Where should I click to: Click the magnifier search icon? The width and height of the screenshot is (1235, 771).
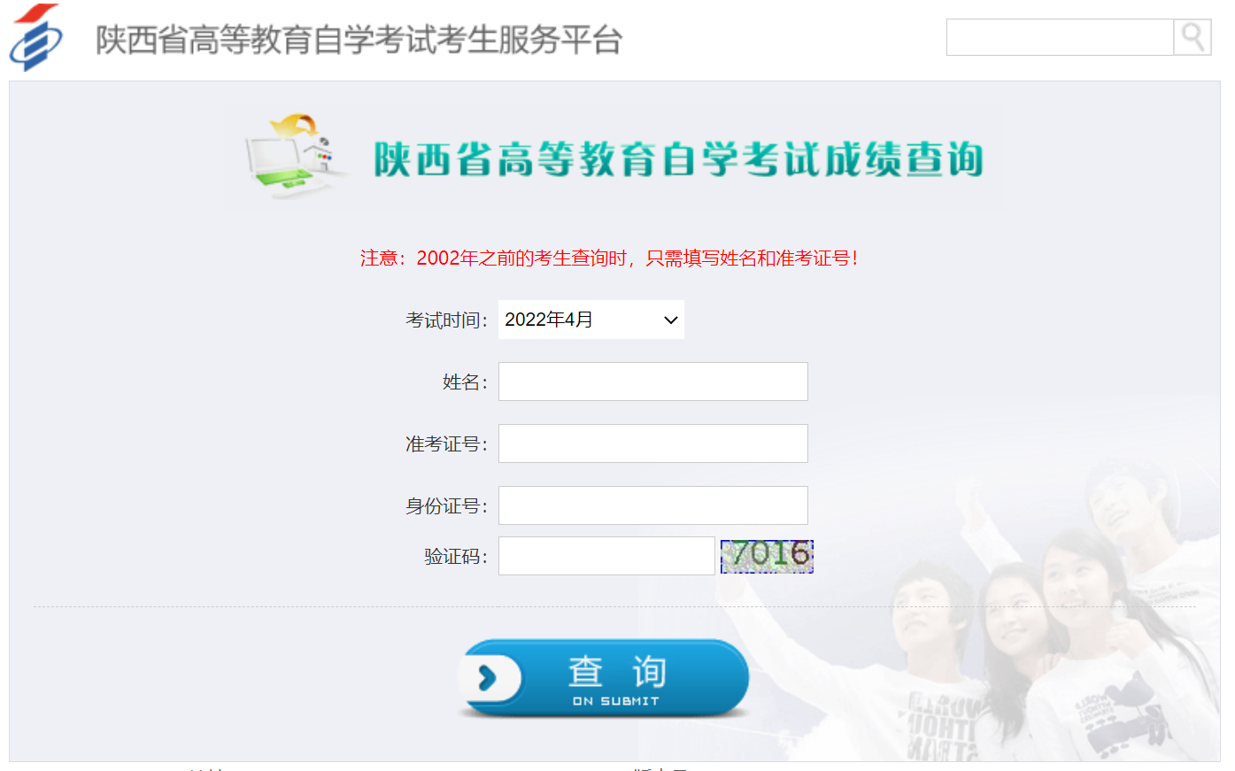(x=1193, y=37)
